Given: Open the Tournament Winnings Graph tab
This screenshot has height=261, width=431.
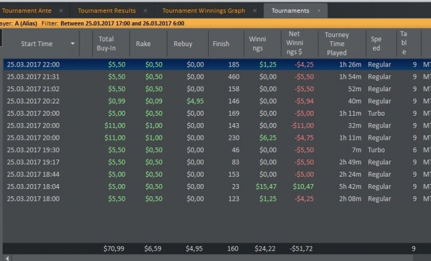Looking at the screenshot, I should click(x=203, y=10).
